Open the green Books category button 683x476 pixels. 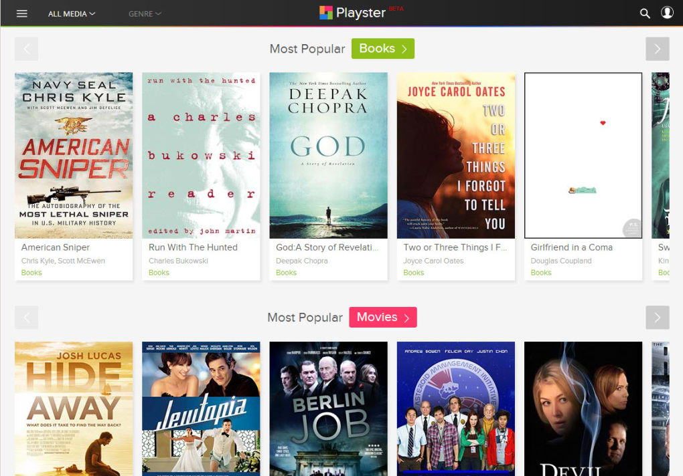pyautogui.click(x=383, y=48)
